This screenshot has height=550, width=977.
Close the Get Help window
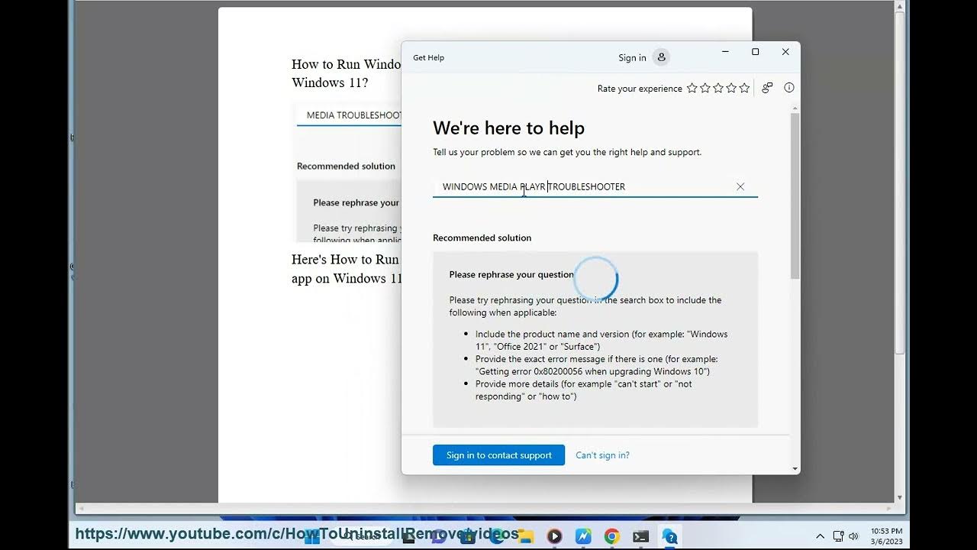tap(785, 52)
